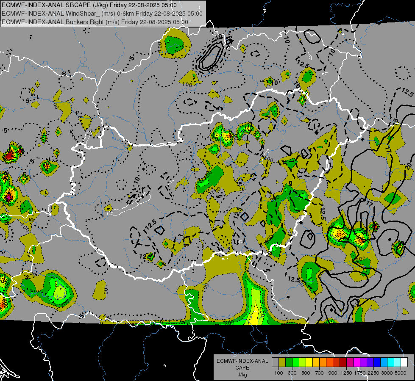
Task: Click the bright magenta legend swatch
Action: [x=357, y=362]
